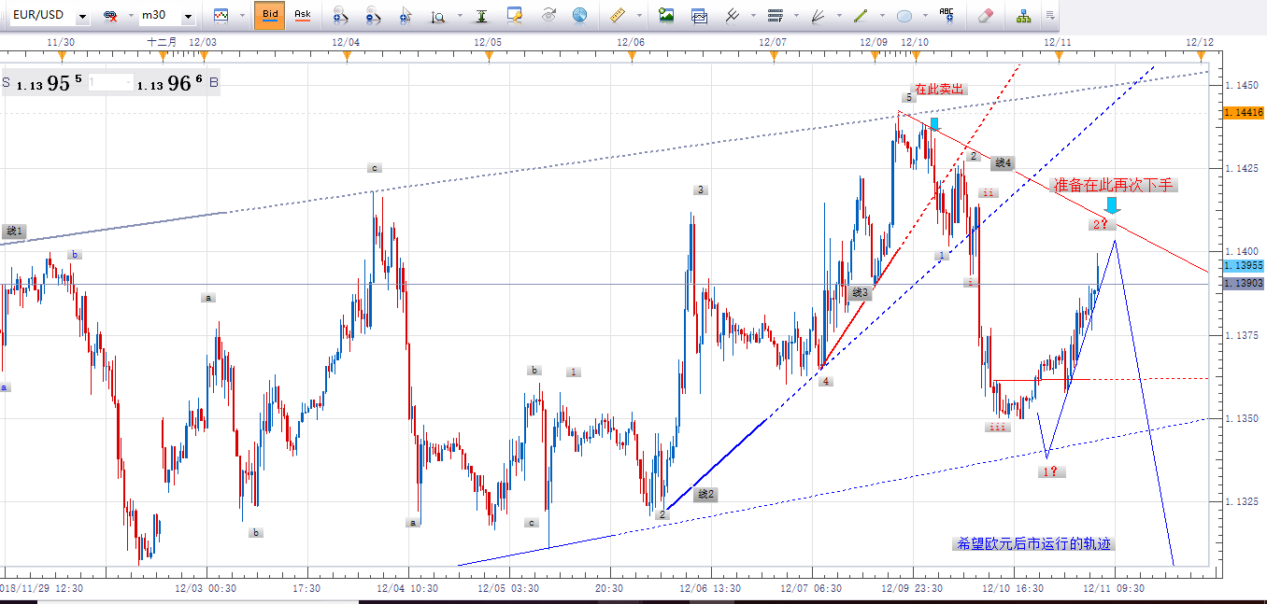Click the chart template window icon
Screen dimensions: 1267x604
pyautogui.click(x=699, y=15)
